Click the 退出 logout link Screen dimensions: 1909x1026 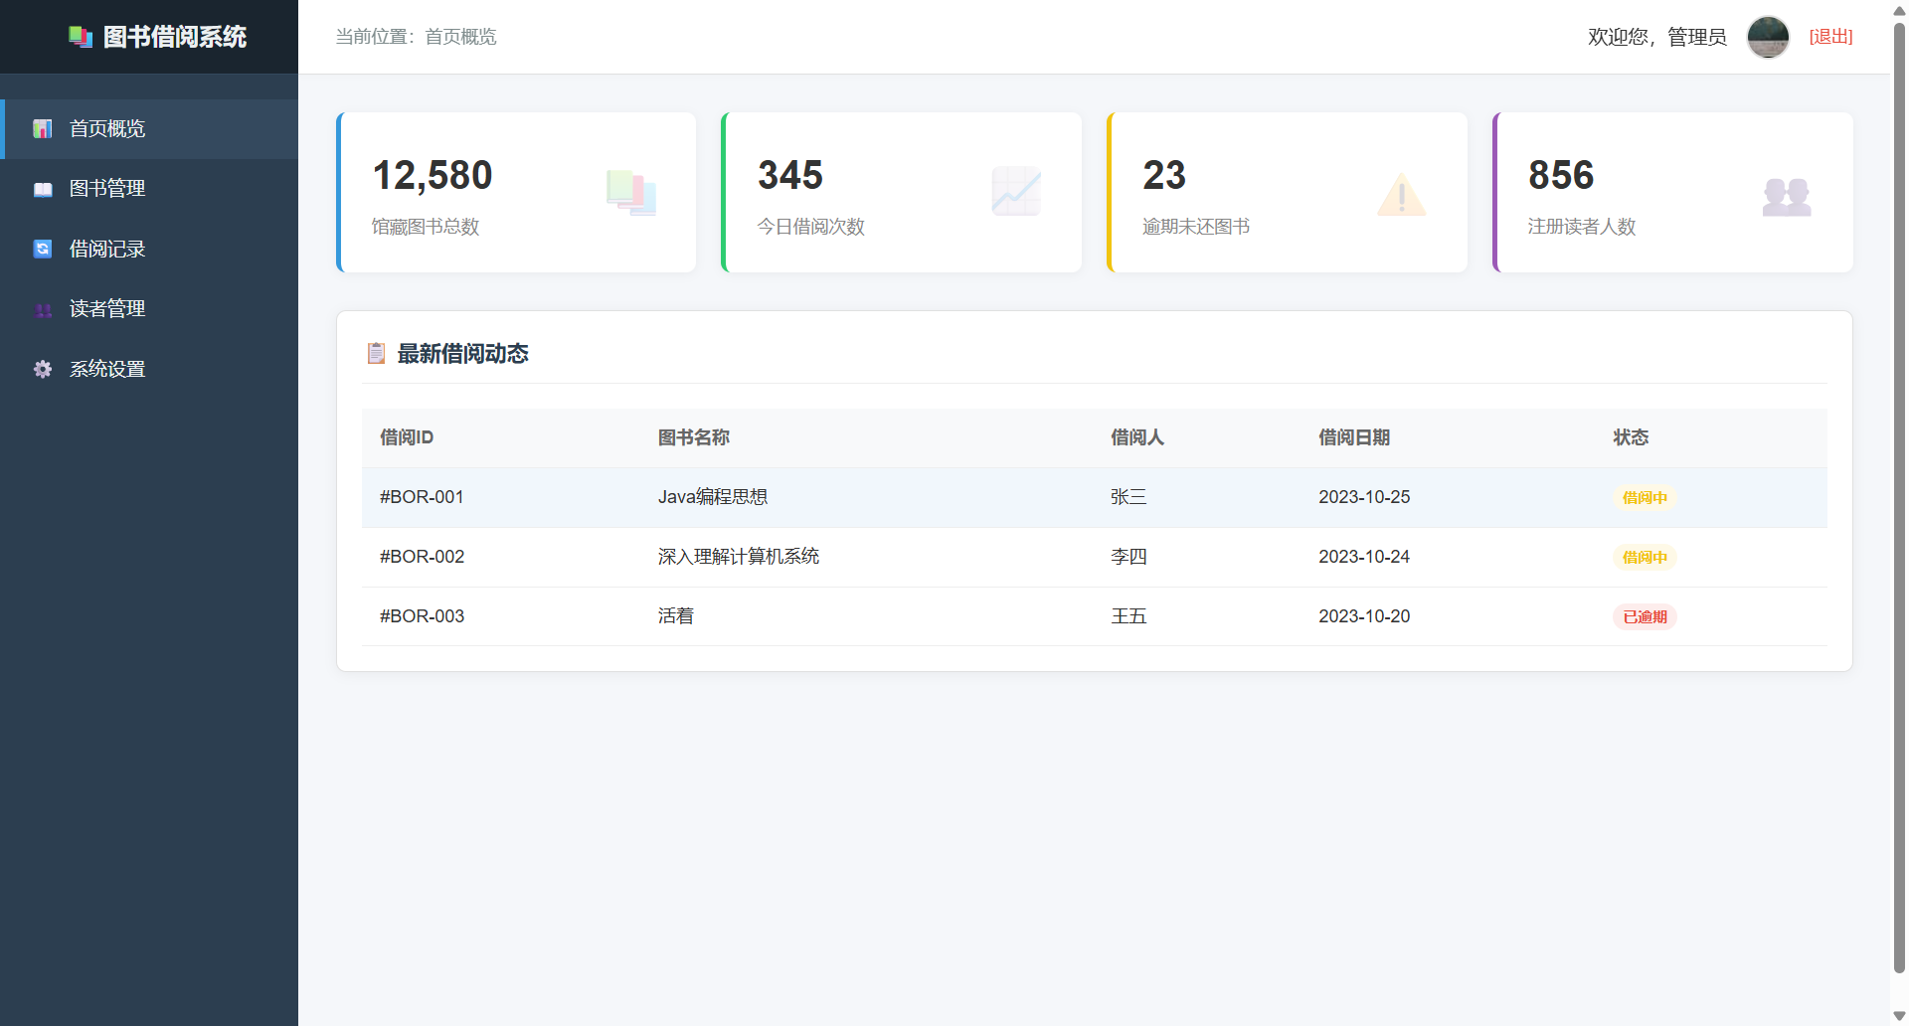click(x=1830, y=37)
